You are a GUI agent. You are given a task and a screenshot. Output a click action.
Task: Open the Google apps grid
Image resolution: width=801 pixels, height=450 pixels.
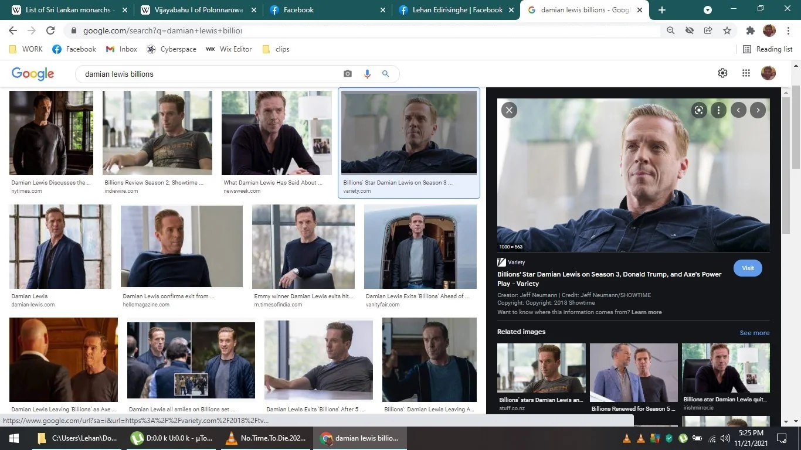pos(746,73)
